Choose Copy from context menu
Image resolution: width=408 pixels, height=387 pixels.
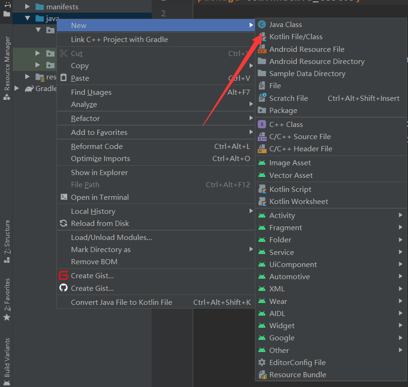coord(155,65)
